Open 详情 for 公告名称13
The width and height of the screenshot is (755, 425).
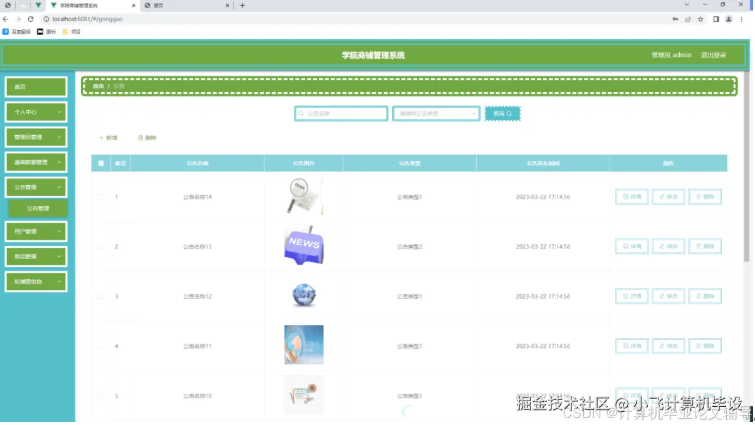coord(632,247)
